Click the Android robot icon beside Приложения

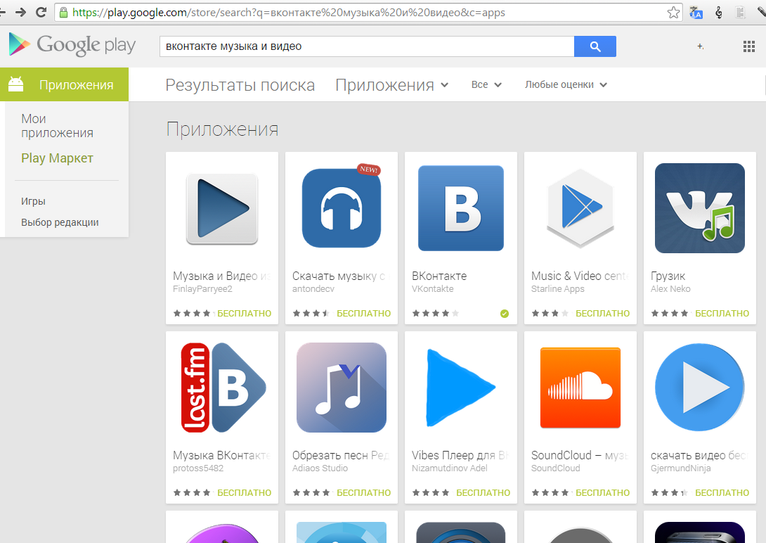15,84
